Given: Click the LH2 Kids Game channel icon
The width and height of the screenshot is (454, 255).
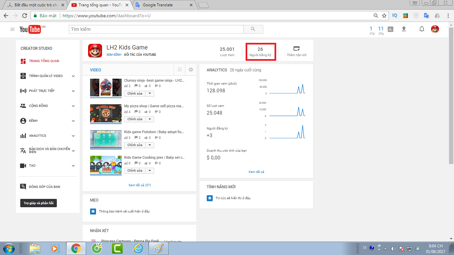Looking at the screenshot, I should (95, 50).
